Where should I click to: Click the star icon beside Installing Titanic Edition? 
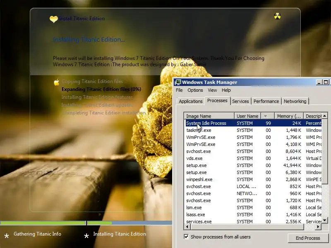pyautogui.click(x=86, y=236)
